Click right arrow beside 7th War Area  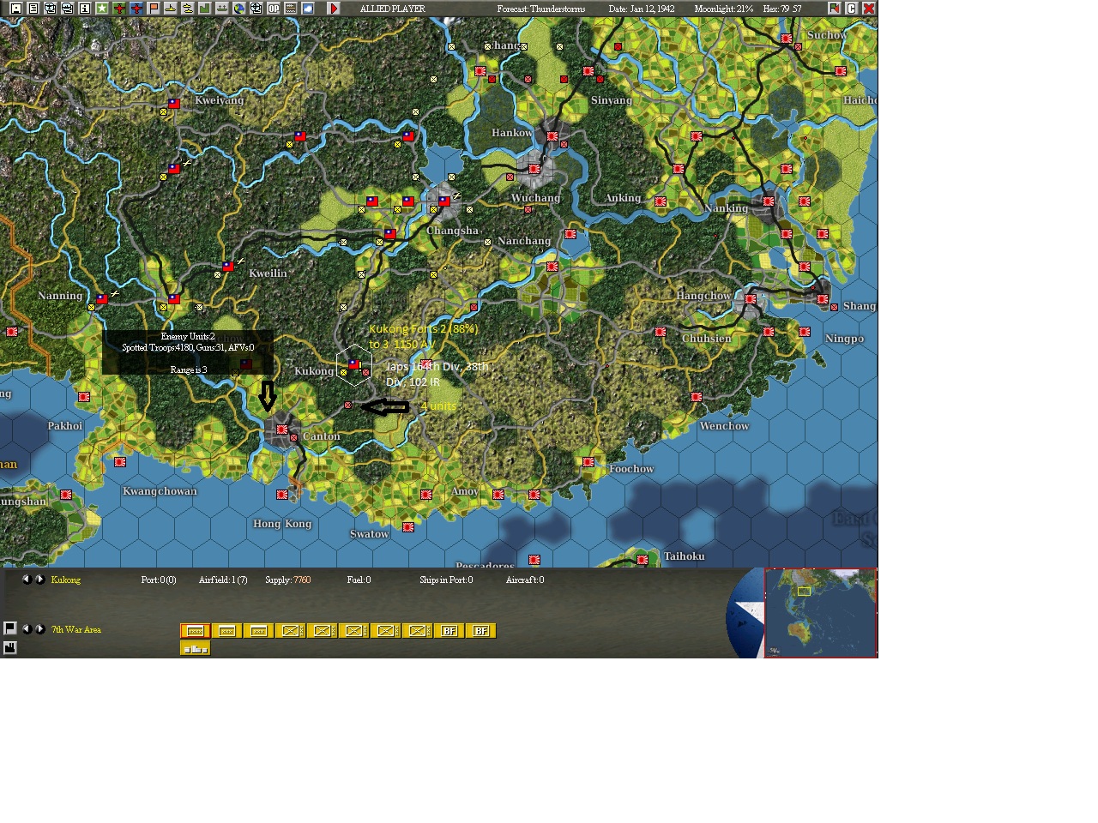(39, 629)
